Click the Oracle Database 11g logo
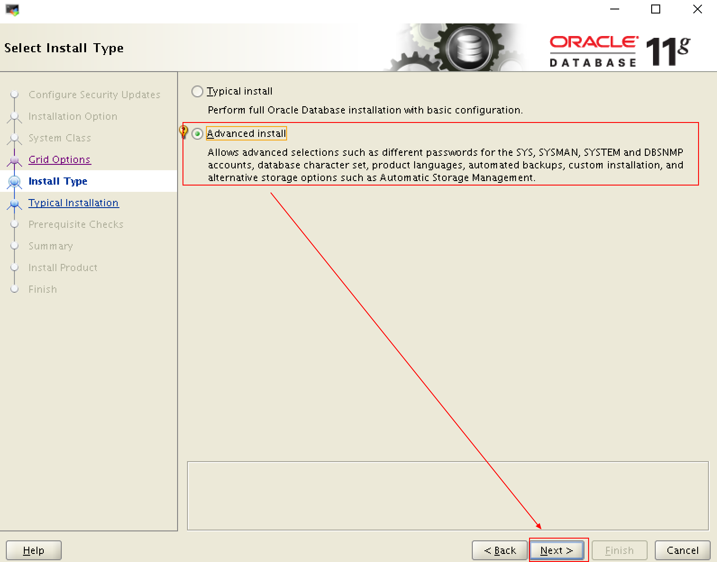This screenshot has width=717, height=562. click(x=619, y=50)
